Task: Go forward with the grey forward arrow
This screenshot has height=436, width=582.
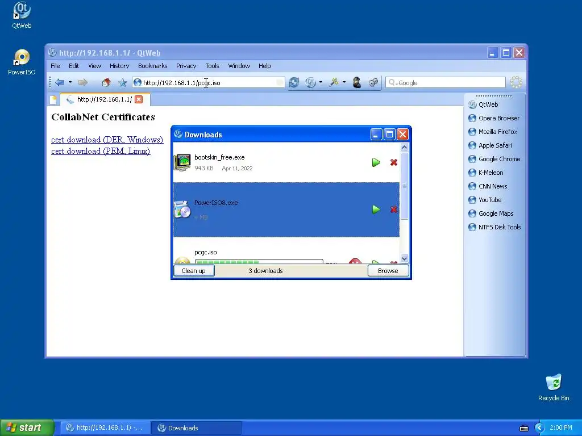Action: (x=83, y=82)
